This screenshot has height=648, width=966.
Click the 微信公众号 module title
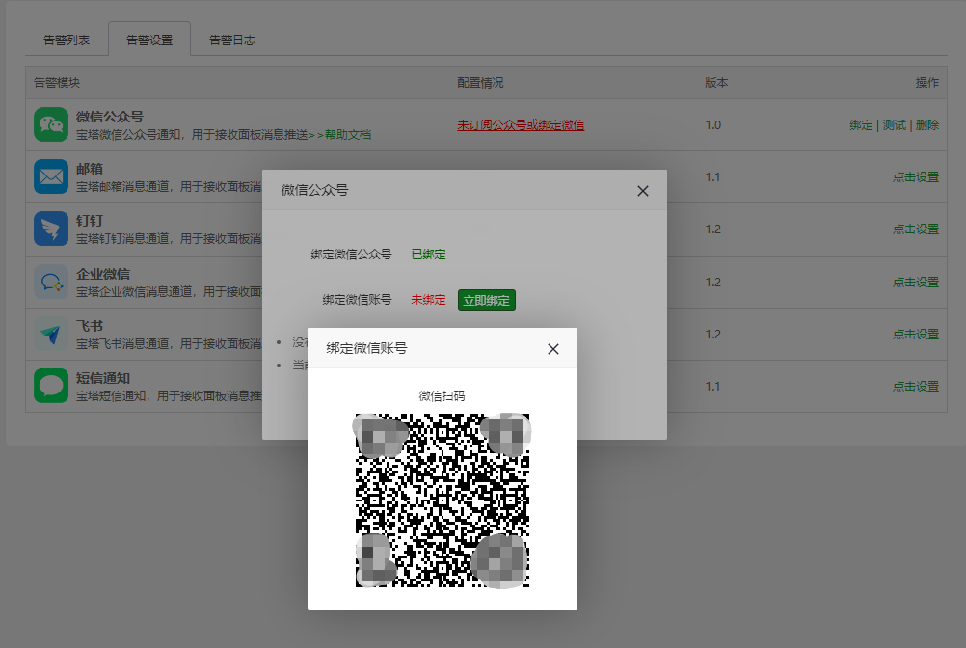[110, 117]
